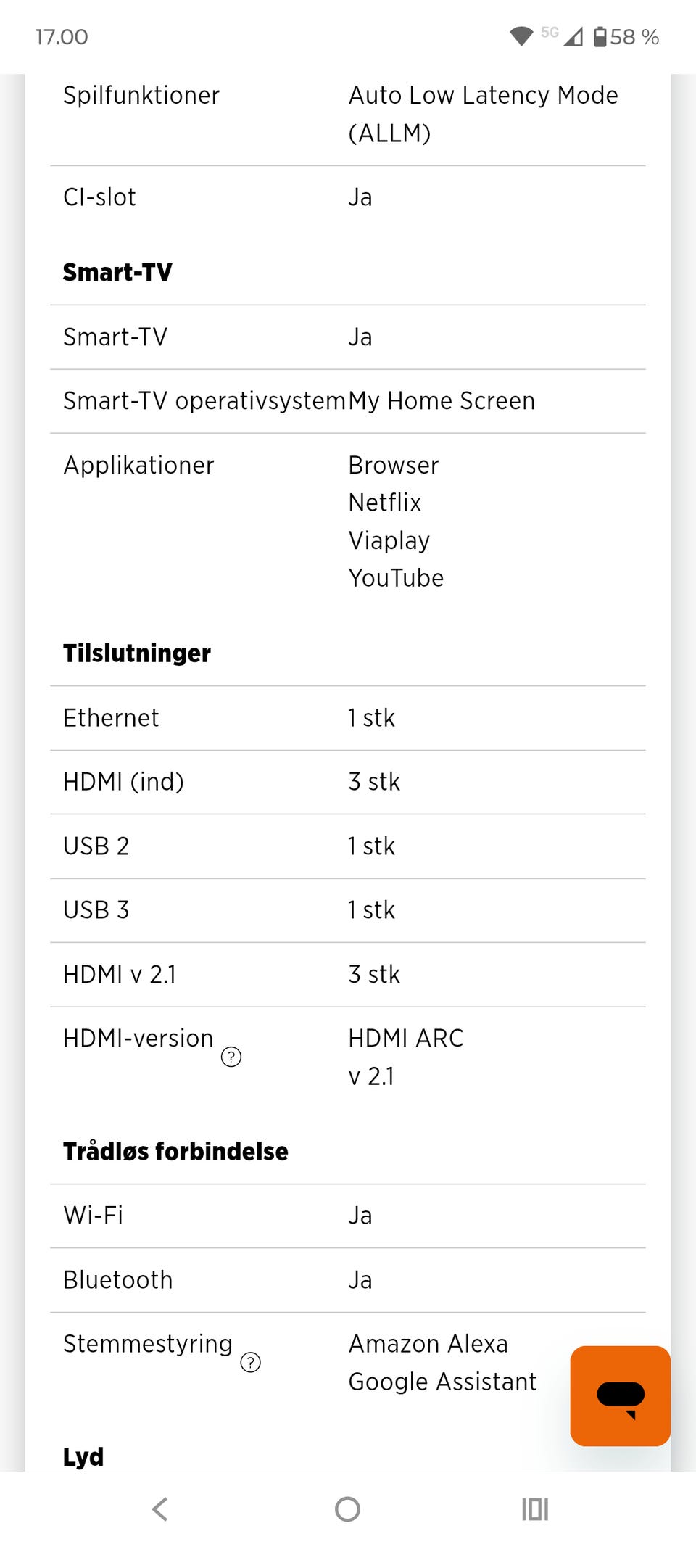Select the HDMI-version row label

click(x=138, y=1038)
